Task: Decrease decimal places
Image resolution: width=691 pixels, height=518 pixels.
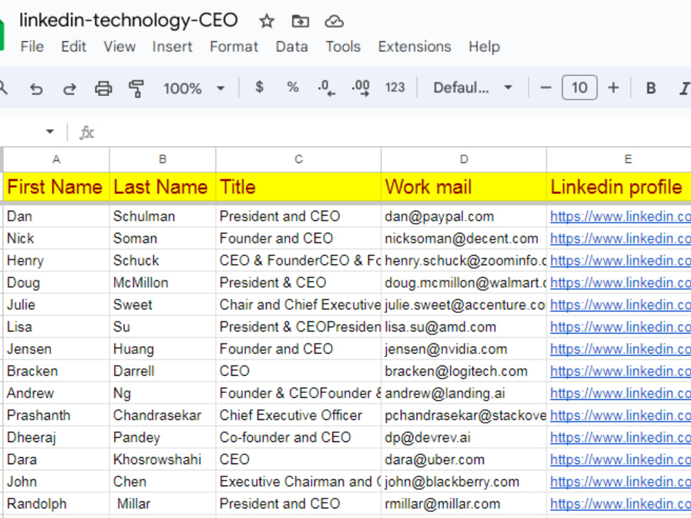Action: [x=326, y=88]
